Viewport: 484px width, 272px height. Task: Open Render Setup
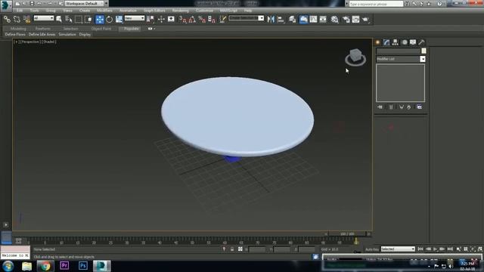346,20
